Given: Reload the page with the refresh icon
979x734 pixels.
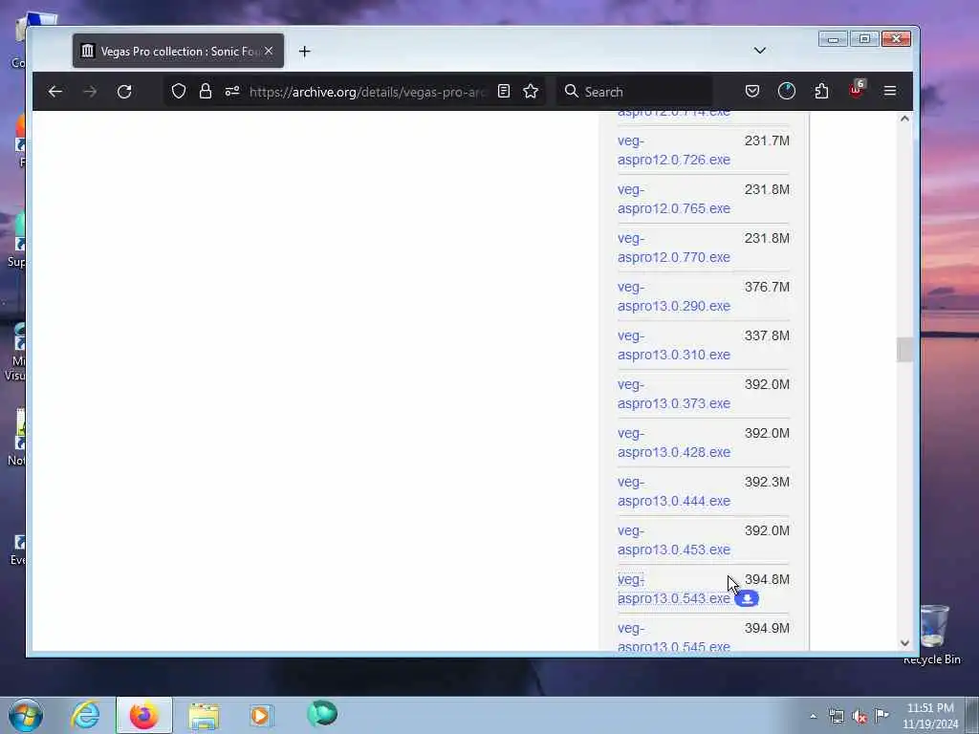Looking at the screenshot, I should [x=124, y=92].
